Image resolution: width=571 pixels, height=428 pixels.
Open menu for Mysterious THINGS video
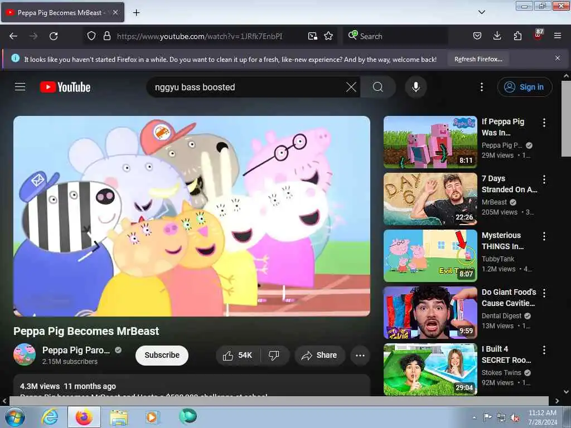(x=544, y=236)
